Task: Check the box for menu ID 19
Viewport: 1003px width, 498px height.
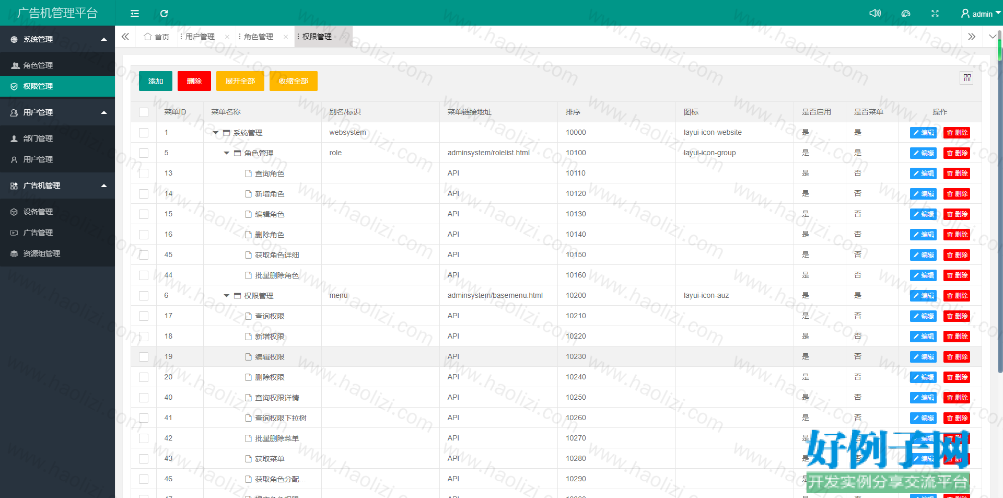Action: (144, 357)
